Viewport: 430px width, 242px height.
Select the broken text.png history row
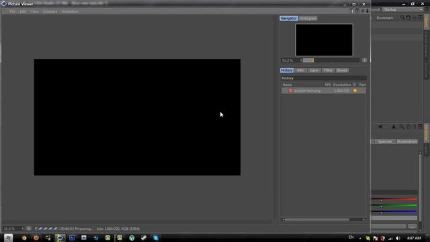(324, 91)
